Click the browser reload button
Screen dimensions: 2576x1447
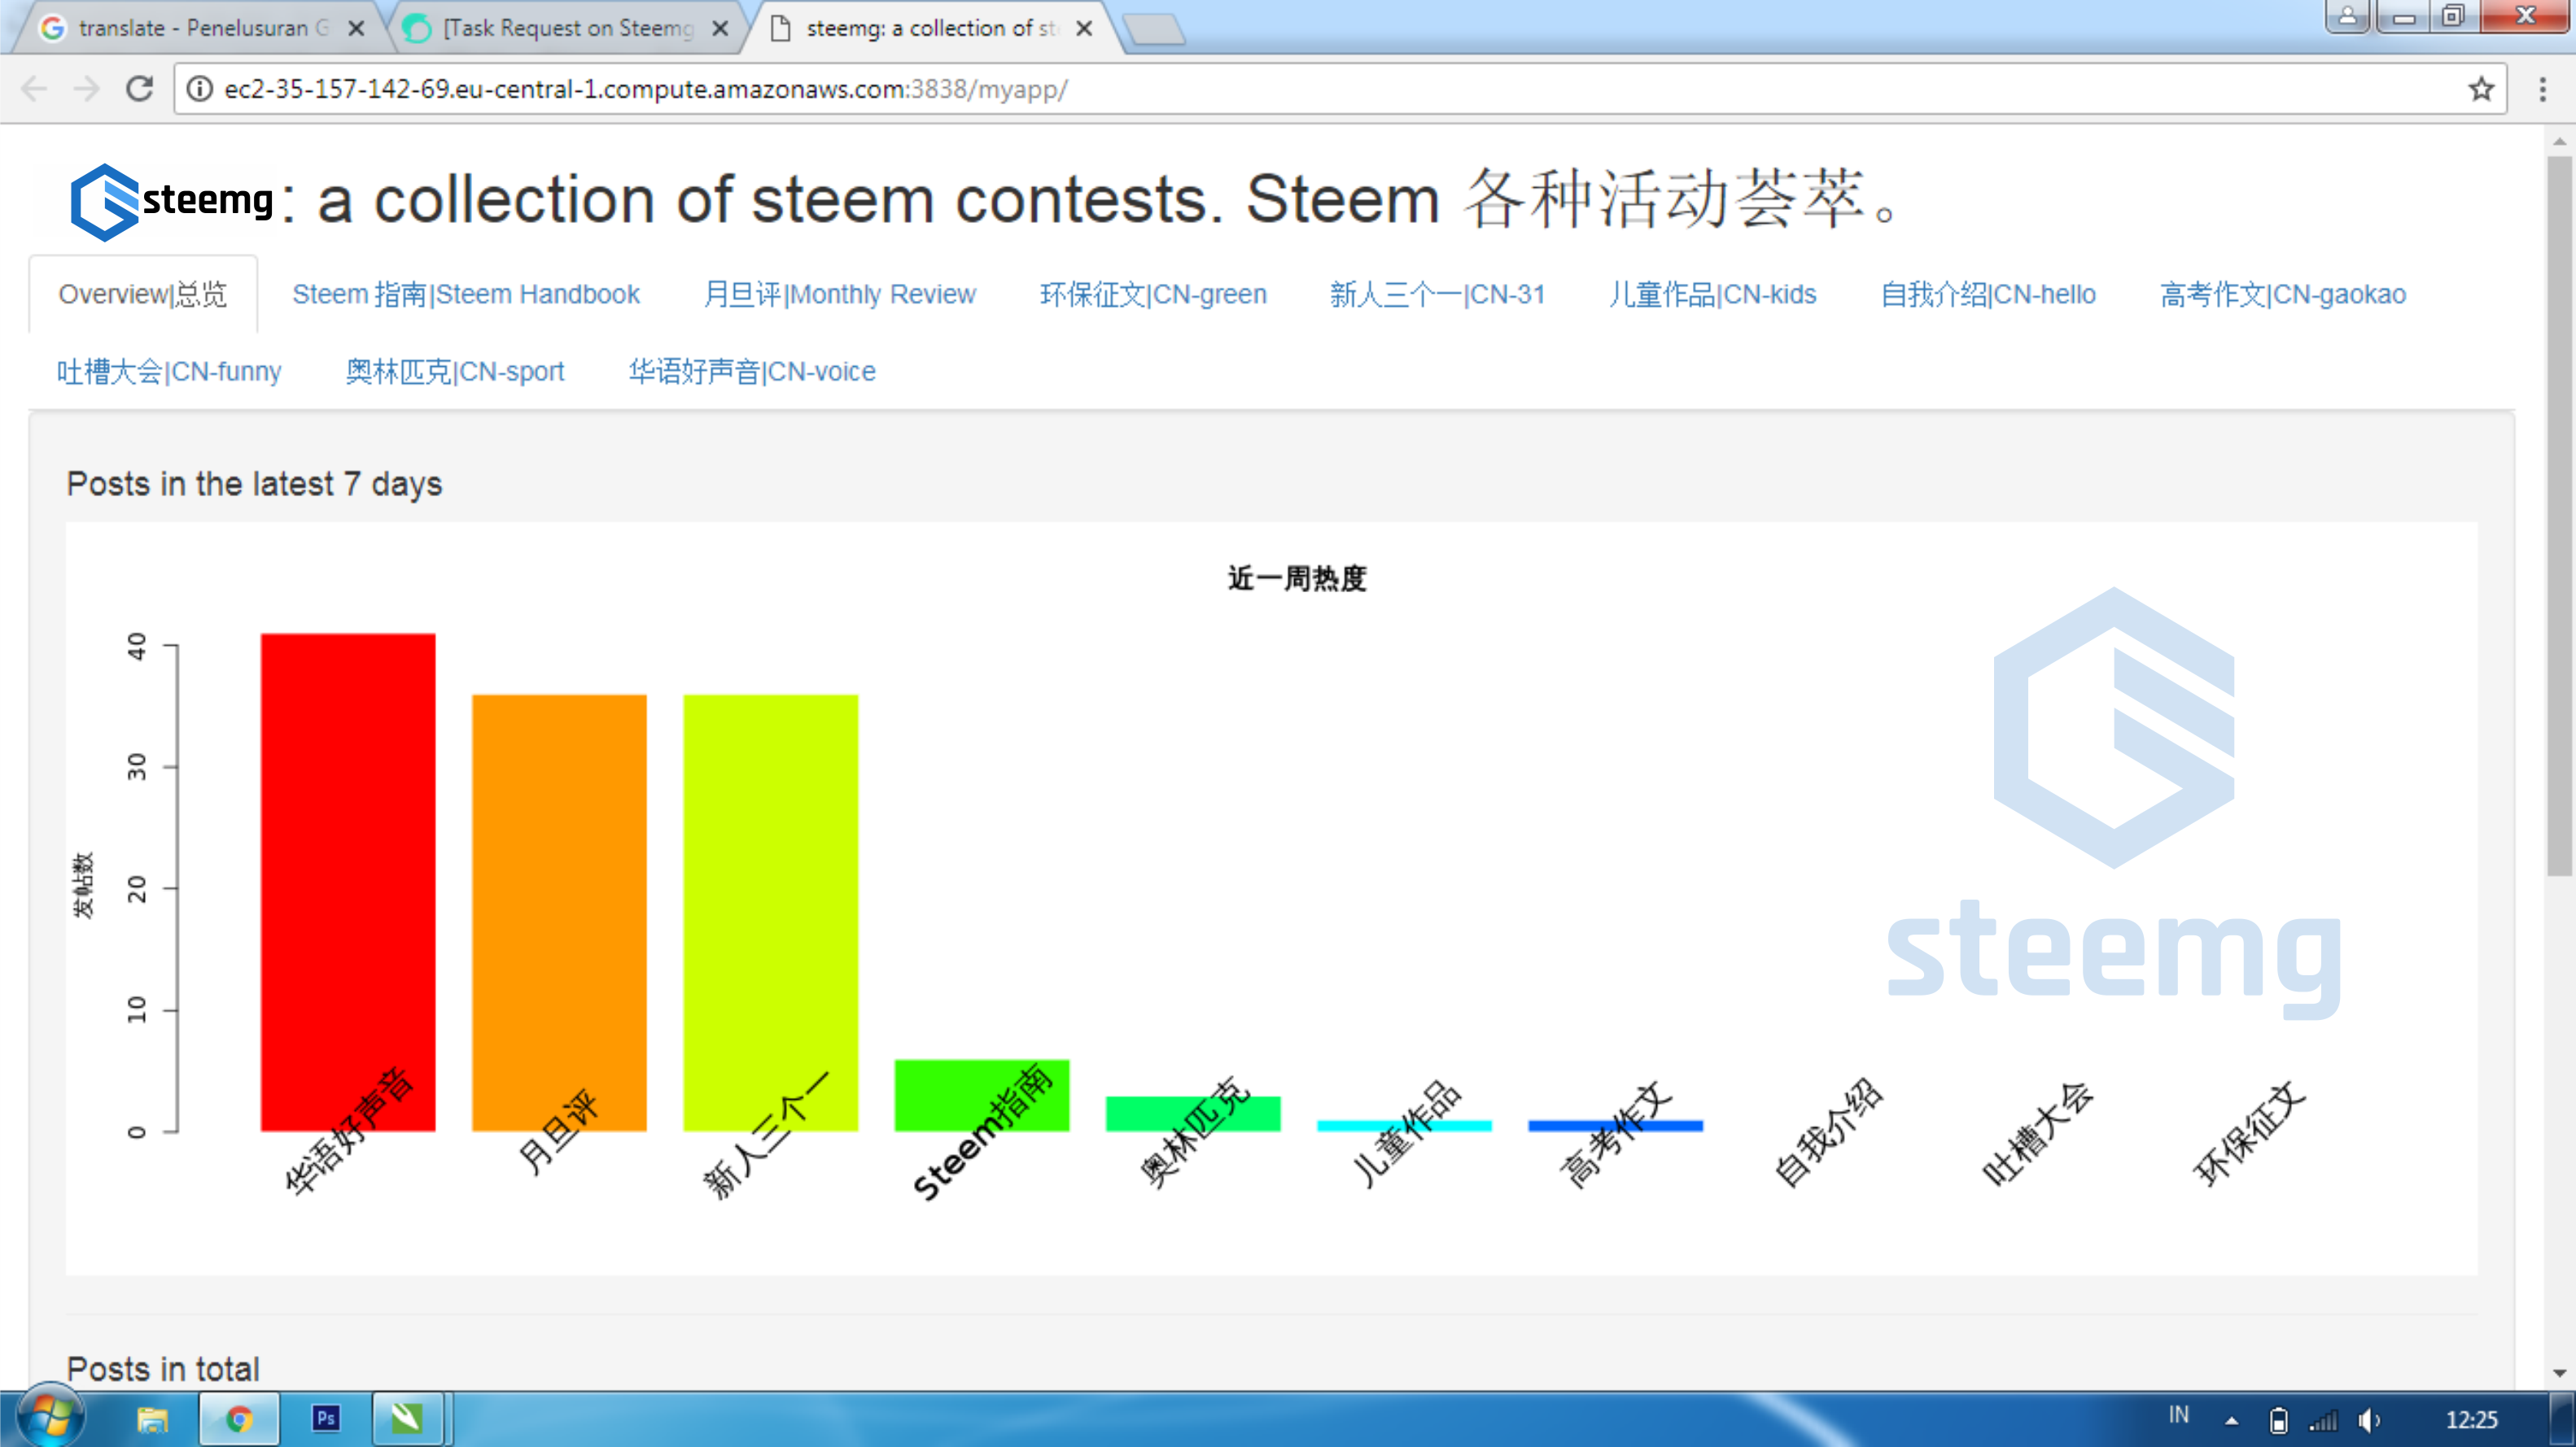(139, 89)
